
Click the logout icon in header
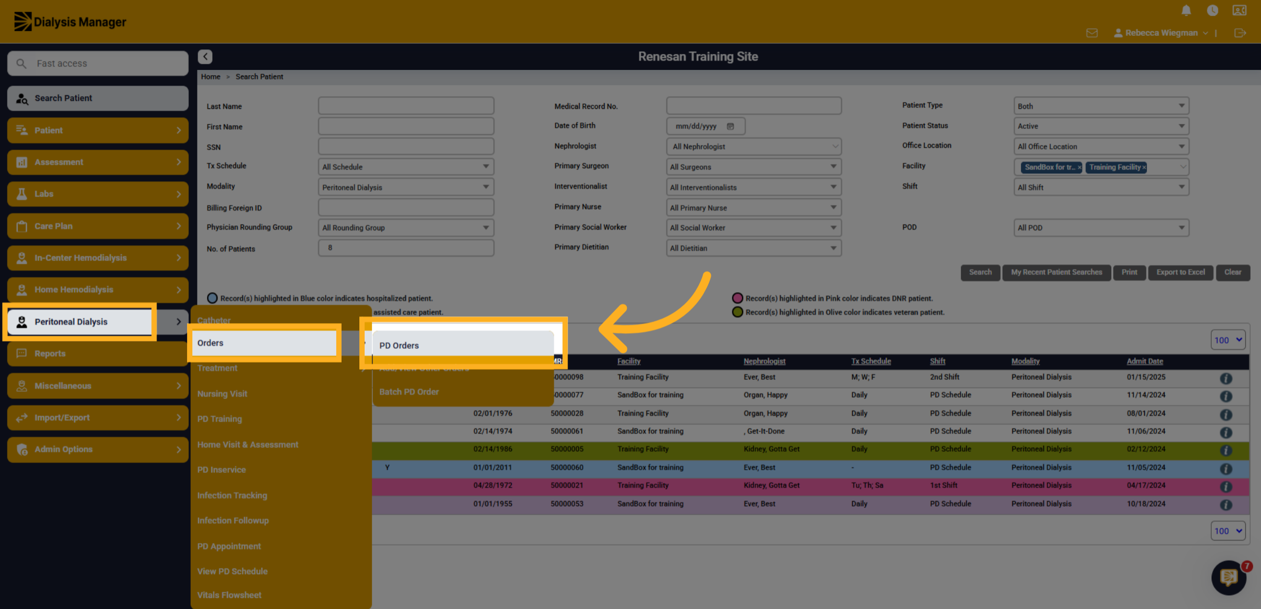[x=1240, y=33]
